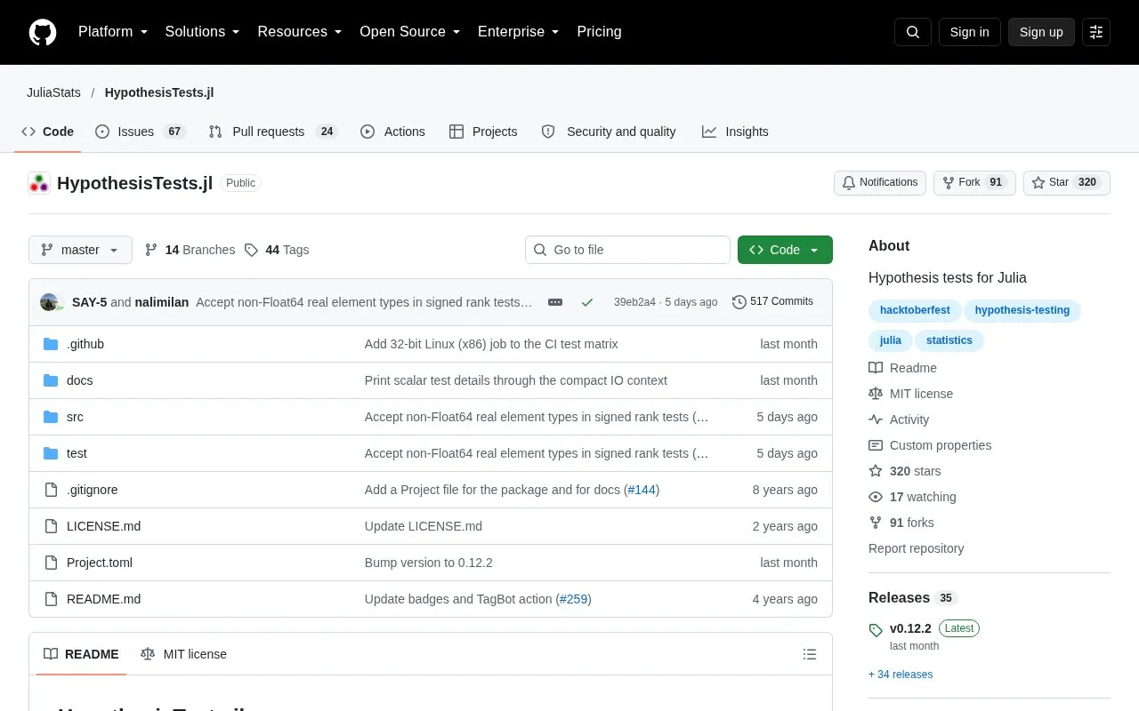This screenshot has height=711, width=1139.
Task: Open the .gitignore file
Action: [x=93, y=490]
